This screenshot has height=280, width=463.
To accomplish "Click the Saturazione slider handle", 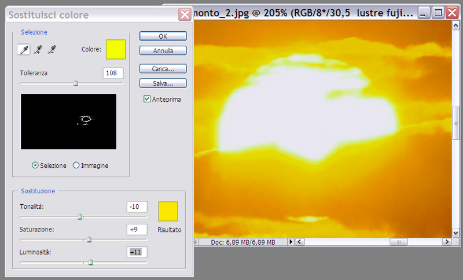I will click(89, 240).
